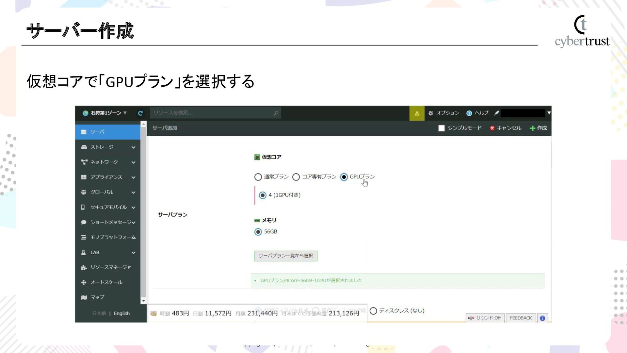Expand the セキュアモバイル chevron
Image resolution: width=627 pixels, height=353 pixels.
[133, 208]
